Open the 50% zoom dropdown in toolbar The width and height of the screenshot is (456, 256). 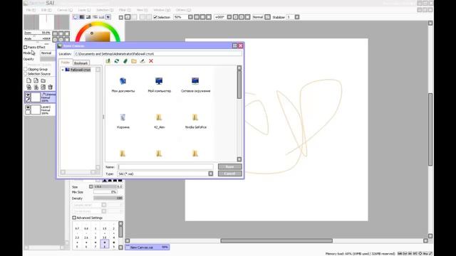190,17
